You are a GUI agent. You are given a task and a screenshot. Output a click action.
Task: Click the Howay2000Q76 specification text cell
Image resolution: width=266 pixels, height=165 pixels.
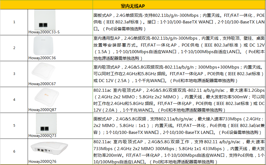[x=179, y=152]
